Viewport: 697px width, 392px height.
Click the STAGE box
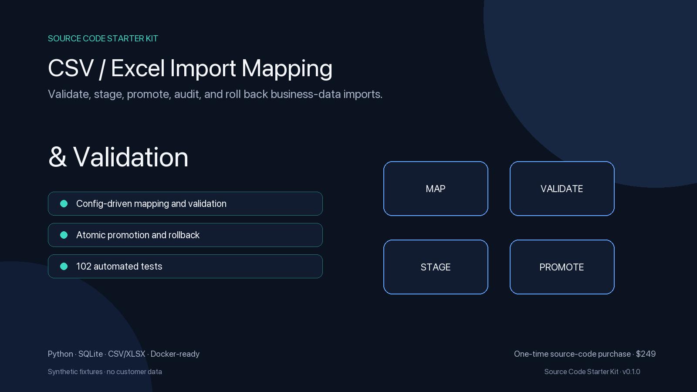[436, 267]
